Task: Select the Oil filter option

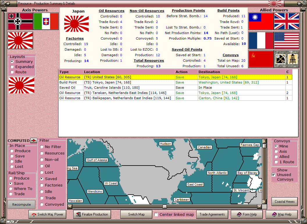Action: click(x=41, y=166)
